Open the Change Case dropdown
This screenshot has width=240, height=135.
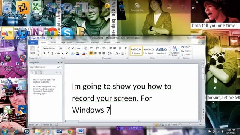(79, 48)
